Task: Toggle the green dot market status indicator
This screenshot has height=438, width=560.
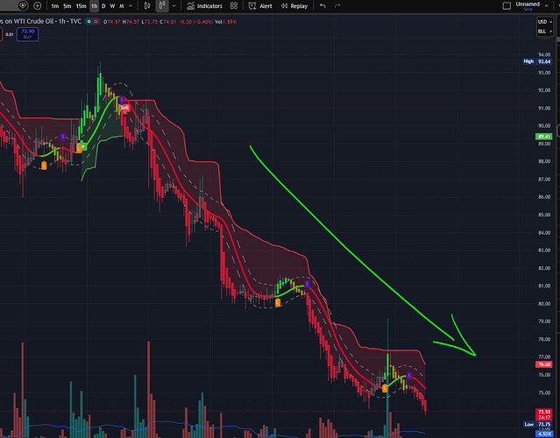Action: 89,22
